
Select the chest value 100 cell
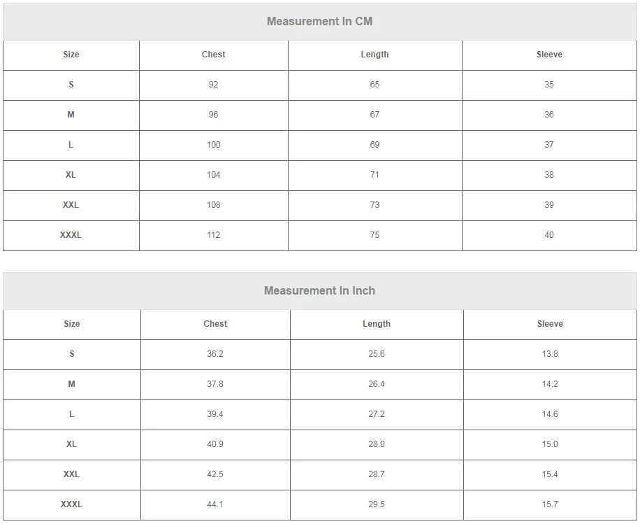(214, 145)
